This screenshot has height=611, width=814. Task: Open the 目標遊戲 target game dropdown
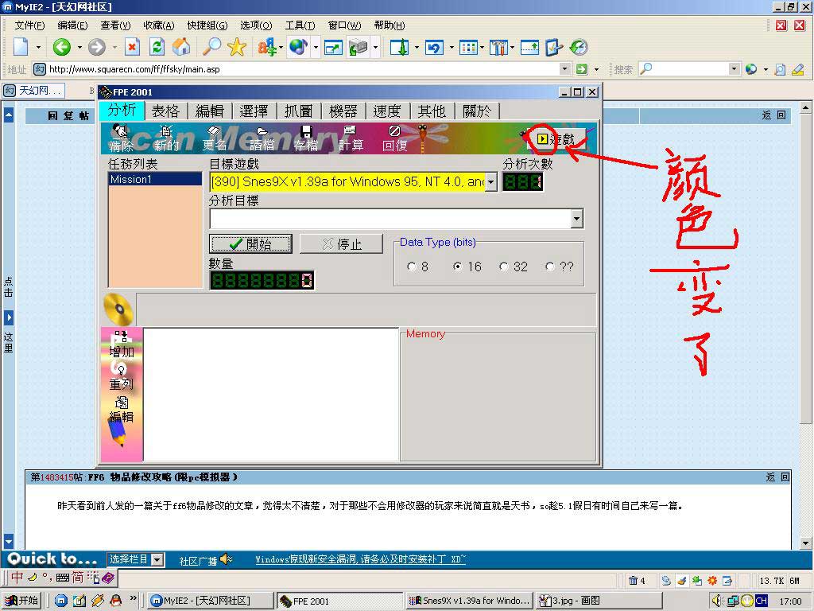(490, 182)
